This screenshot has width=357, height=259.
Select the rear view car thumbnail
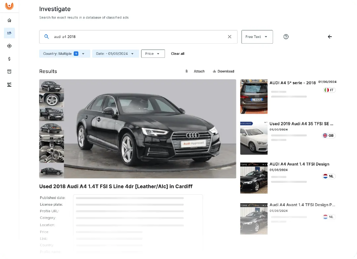click(x=52, y=128)
